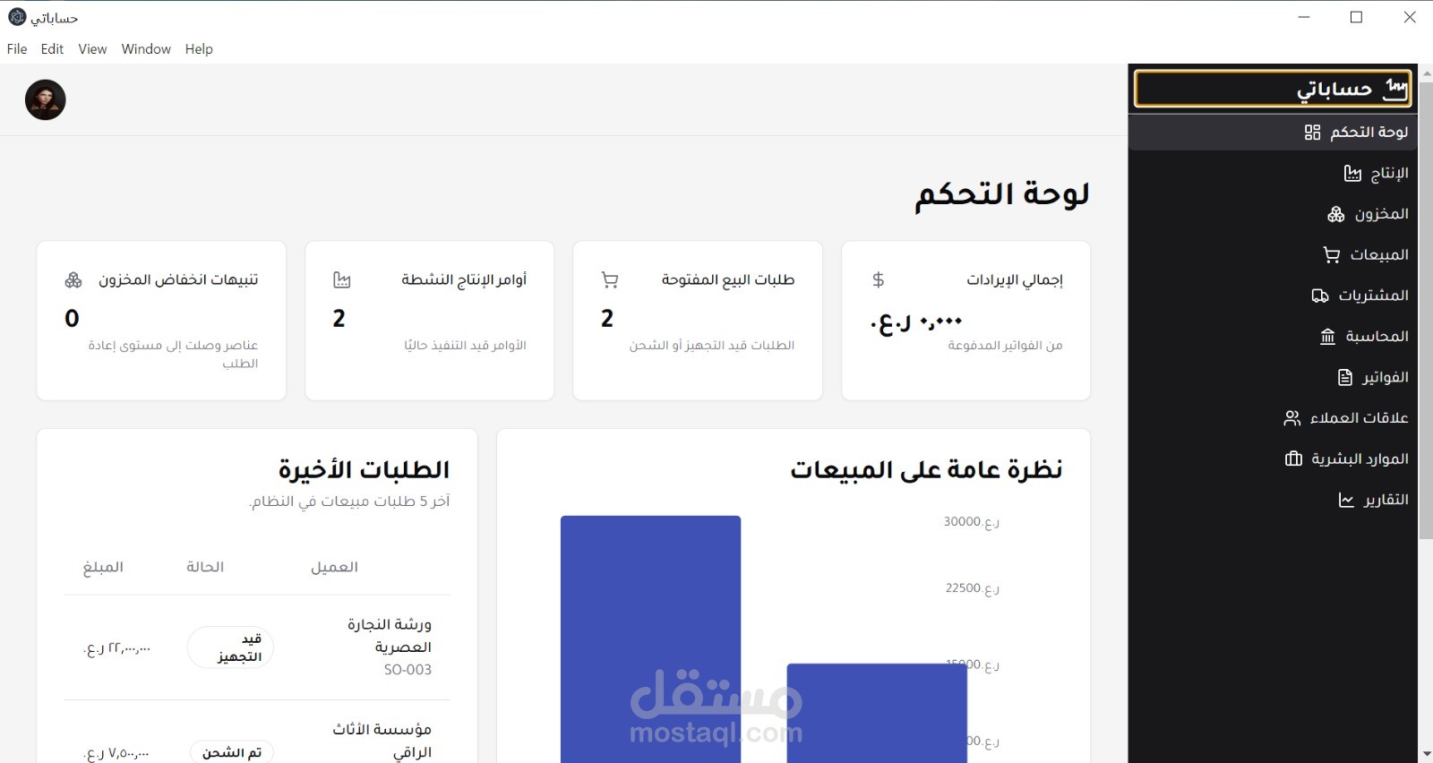Click the chart line icon next to التقارير
This screenshot has width=1433, height=763.
coord(1346,500)
